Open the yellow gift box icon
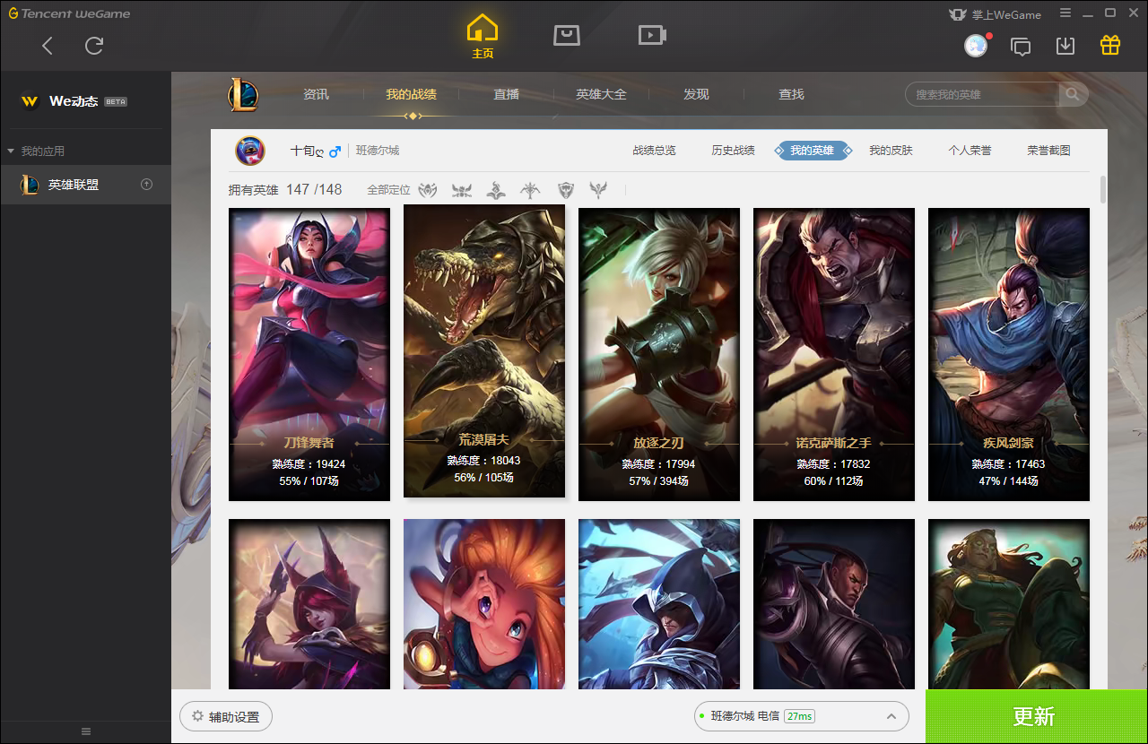The image size is (1148, 744). (1110, 45)
